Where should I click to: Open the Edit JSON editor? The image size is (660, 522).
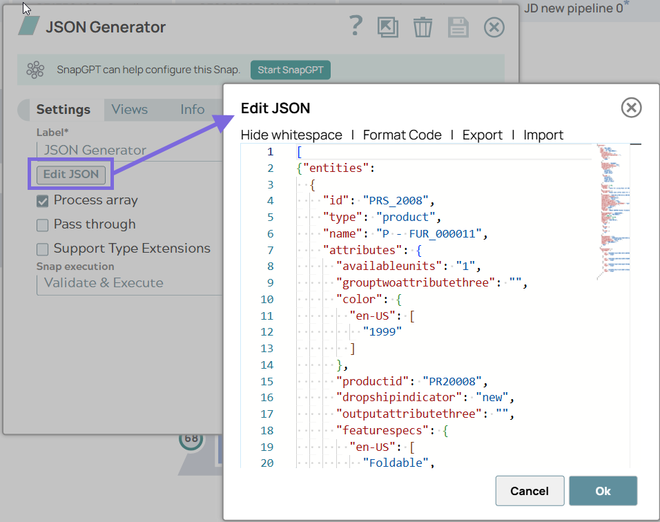point(70,174)
